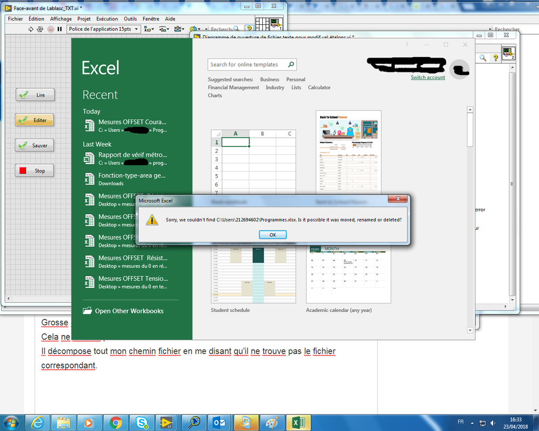Screen dimensions: 539x431
Task: Click the Switch account link
Action: [x=428, y=77]
